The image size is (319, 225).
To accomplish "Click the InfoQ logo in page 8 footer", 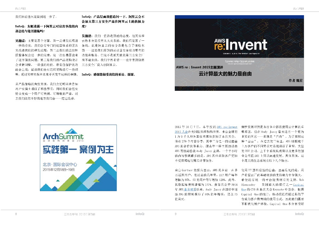I will tap(140, 214).
